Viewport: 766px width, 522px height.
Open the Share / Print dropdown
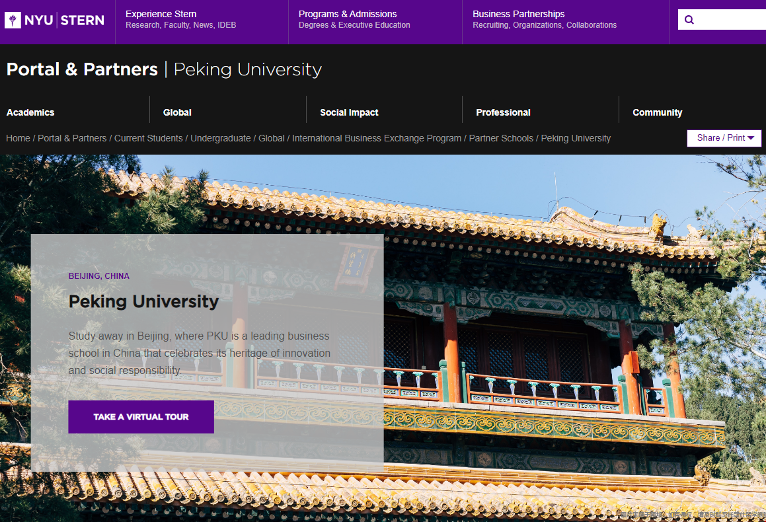point(717,138)
